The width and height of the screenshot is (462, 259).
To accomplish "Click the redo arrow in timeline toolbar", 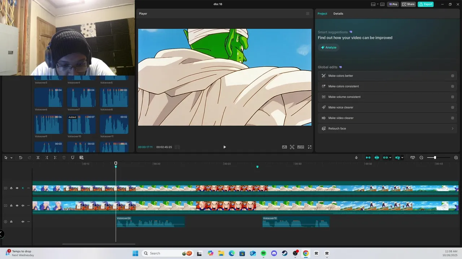I will pyautogui.click(x=29, y=158).
